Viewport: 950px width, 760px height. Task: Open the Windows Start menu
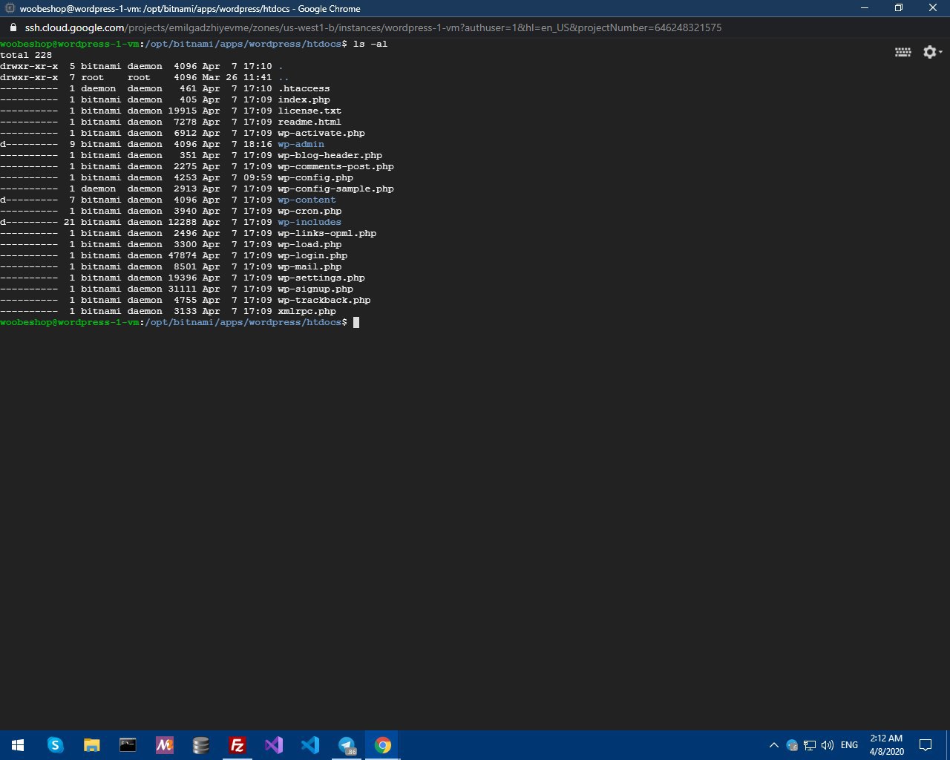(18, 745)
